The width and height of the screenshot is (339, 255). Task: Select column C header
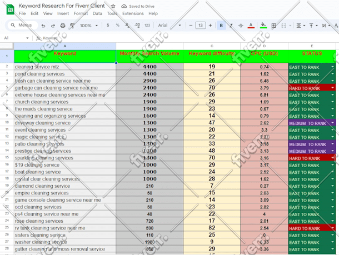(x=212, y=46)
